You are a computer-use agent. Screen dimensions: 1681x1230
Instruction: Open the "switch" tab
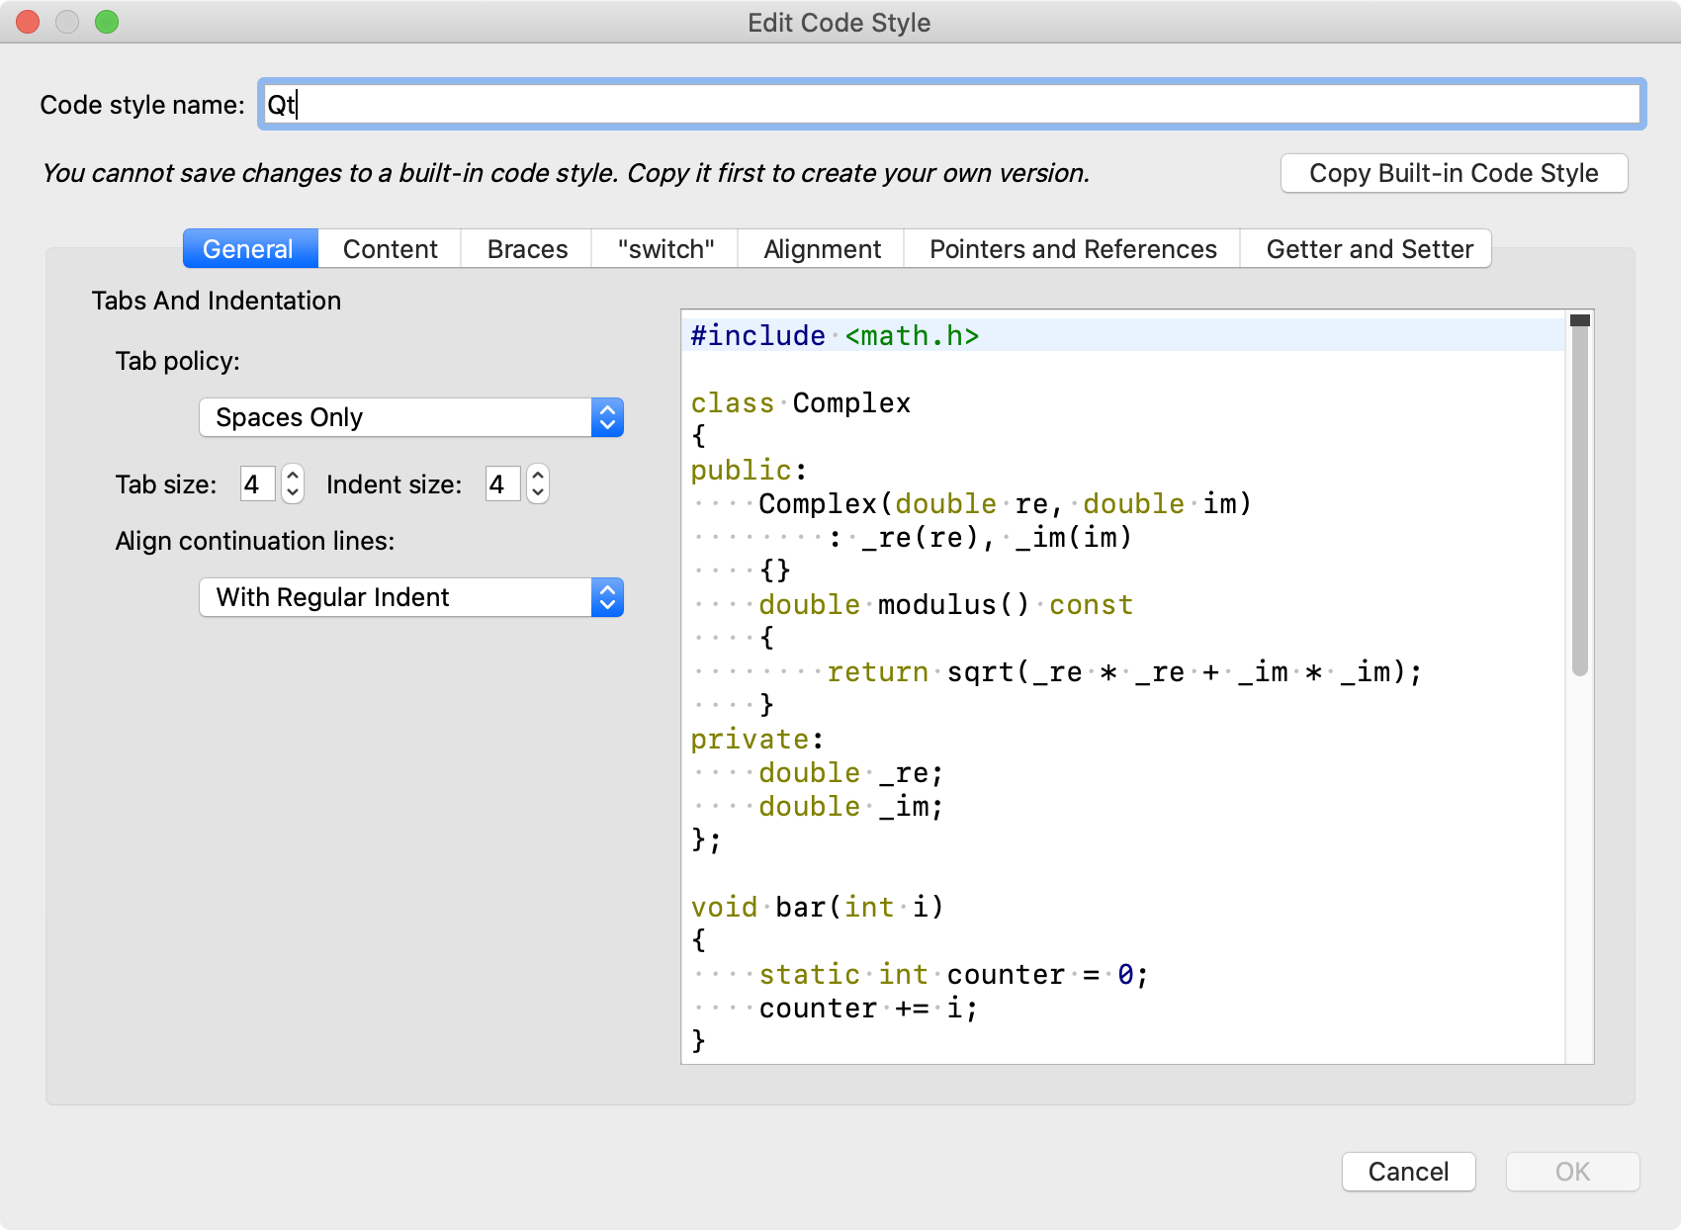tap(665, 249)
